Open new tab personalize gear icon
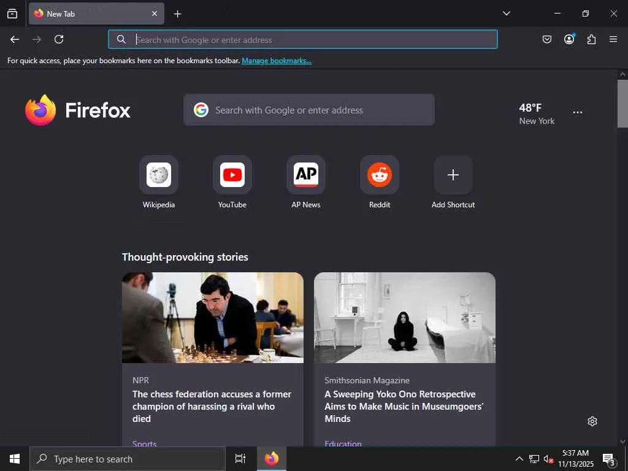 (x=592, y=421)
